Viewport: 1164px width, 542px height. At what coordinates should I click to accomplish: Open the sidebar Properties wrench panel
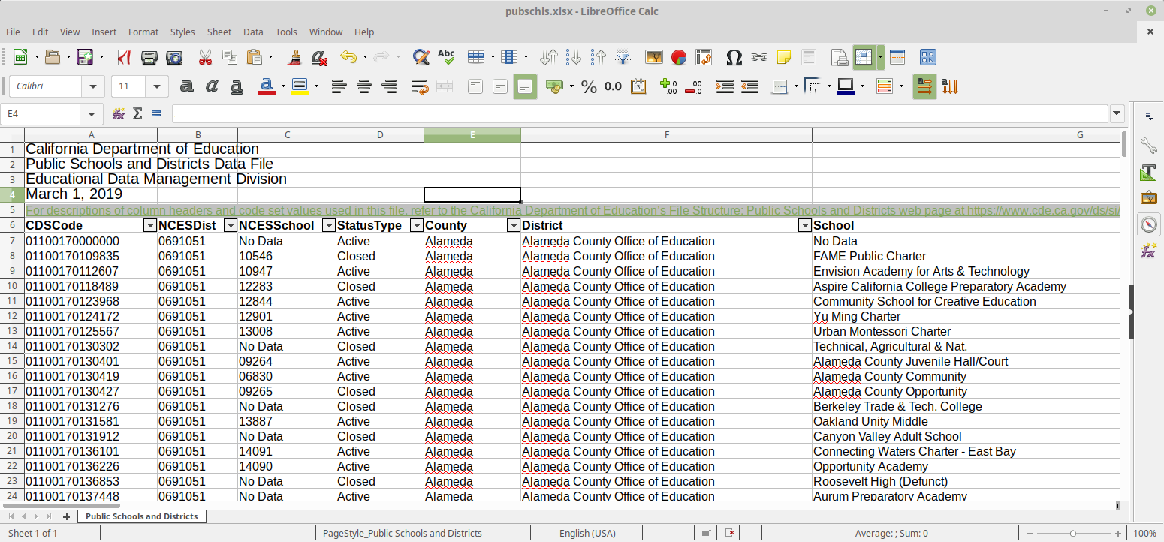(1148, 145)
